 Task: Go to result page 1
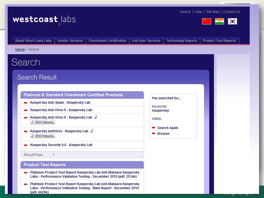point(54,155)
